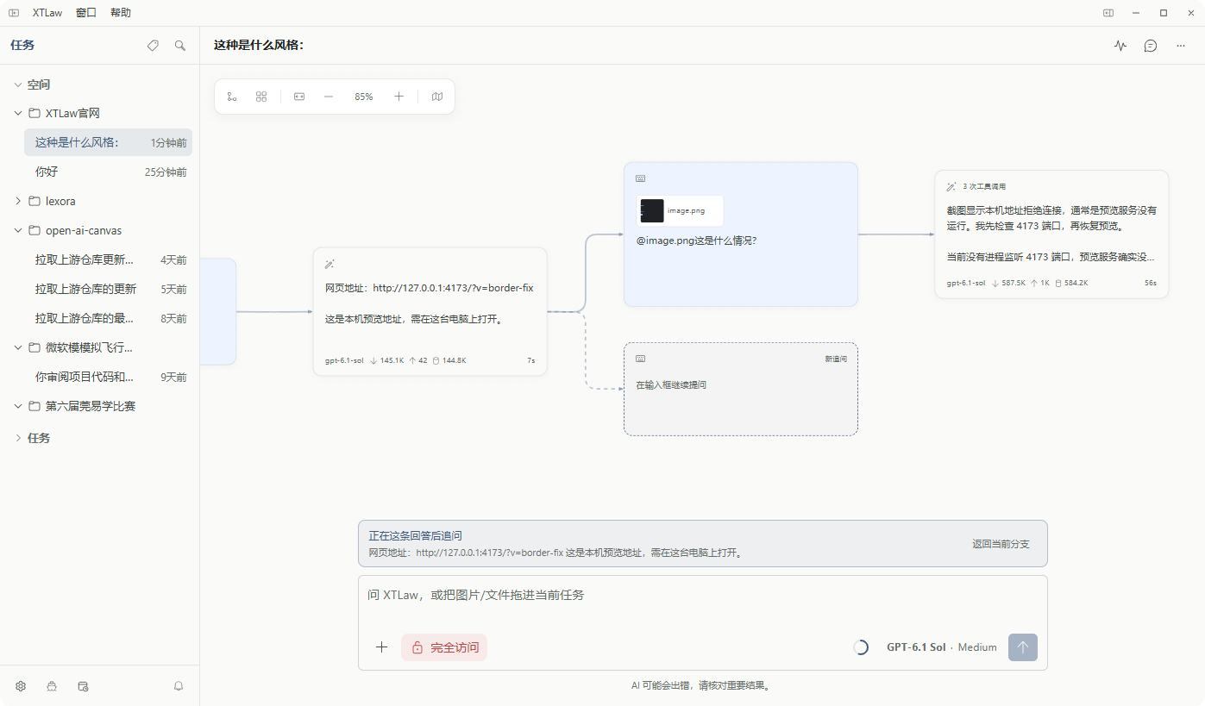Click 返回当前分支 link

tap(1001, 544)
